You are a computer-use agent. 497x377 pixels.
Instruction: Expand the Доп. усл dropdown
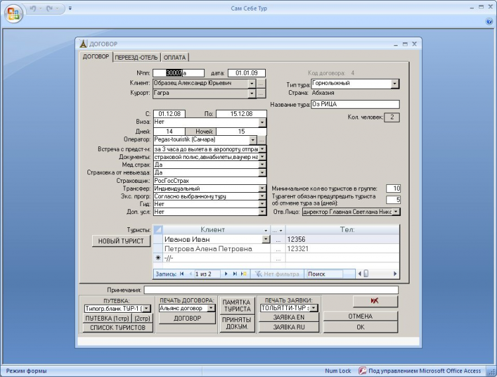(x=262, y=212)
